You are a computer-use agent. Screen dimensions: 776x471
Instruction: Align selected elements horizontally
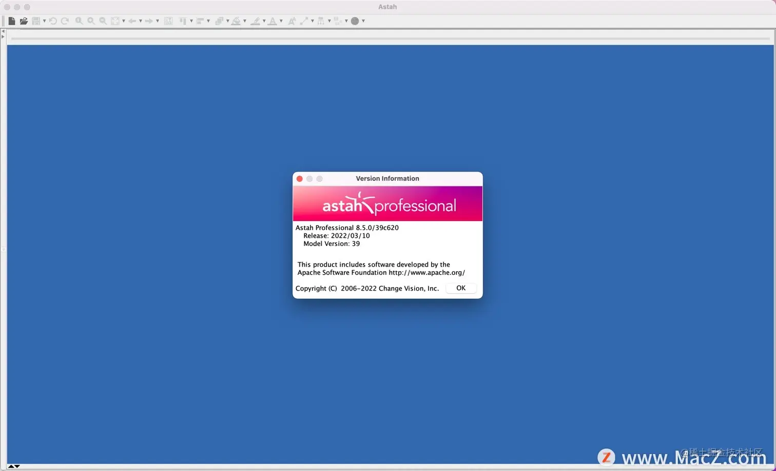[x=200, y=21]
